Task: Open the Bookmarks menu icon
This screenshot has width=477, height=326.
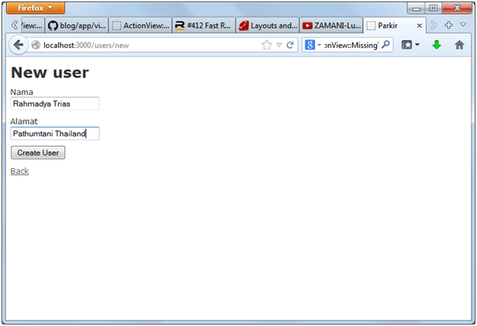Action: tap(410, 45)
